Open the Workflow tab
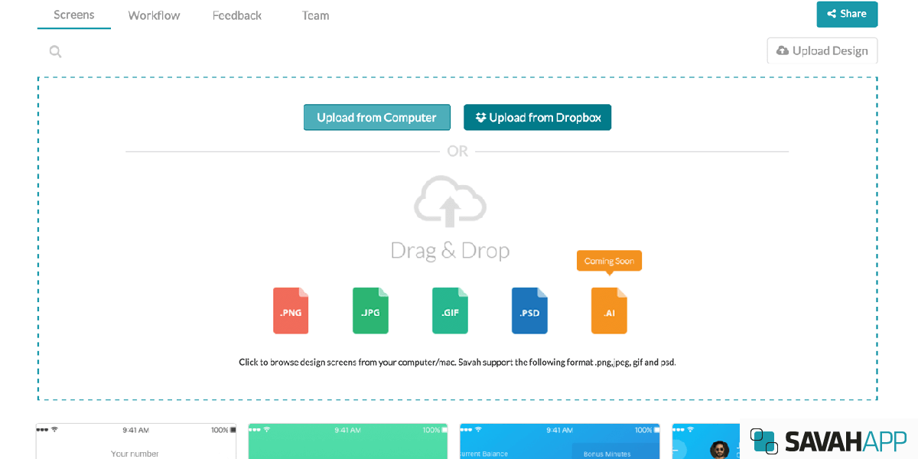 click(154, 15)
